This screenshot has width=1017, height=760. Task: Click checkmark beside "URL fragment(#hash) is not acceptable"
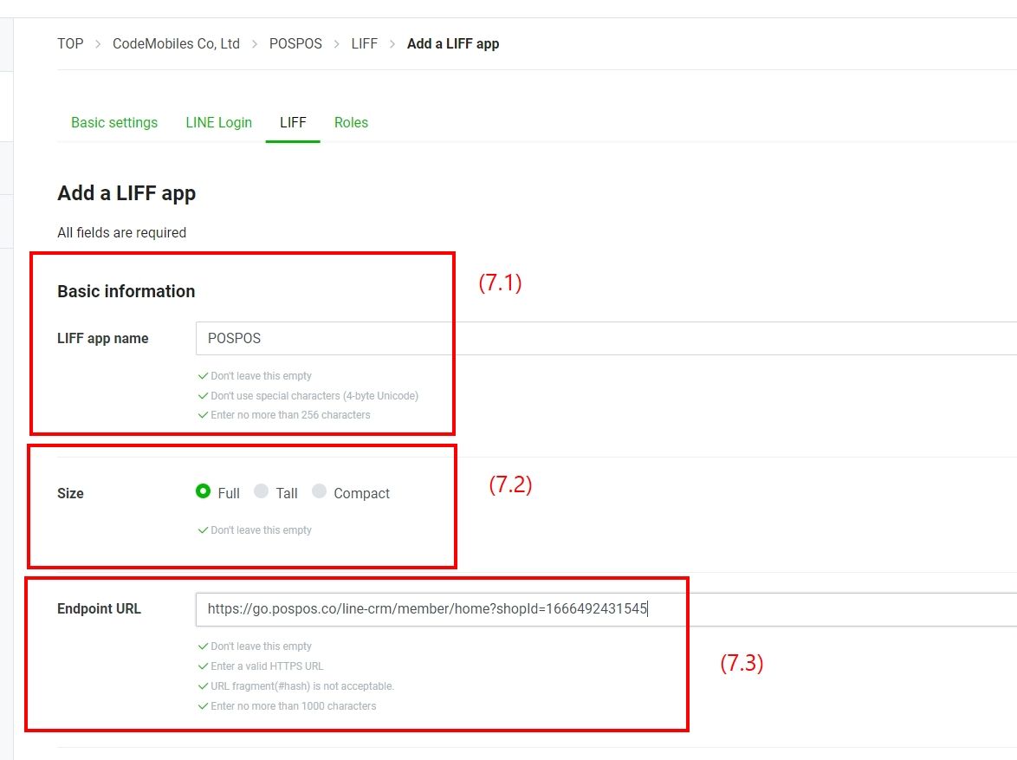click(203, 686)
